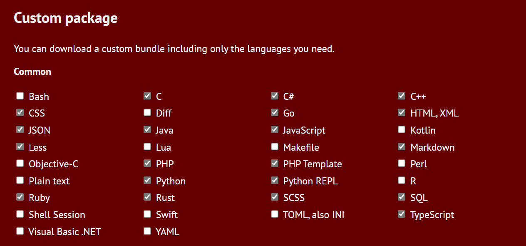Uncheck the PHP Template option

point(275,164)
